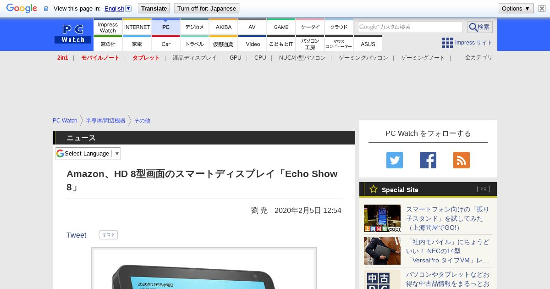Open the Impress Watch tab
This screenshot has height=289, width=550.
tap(108, 27)
